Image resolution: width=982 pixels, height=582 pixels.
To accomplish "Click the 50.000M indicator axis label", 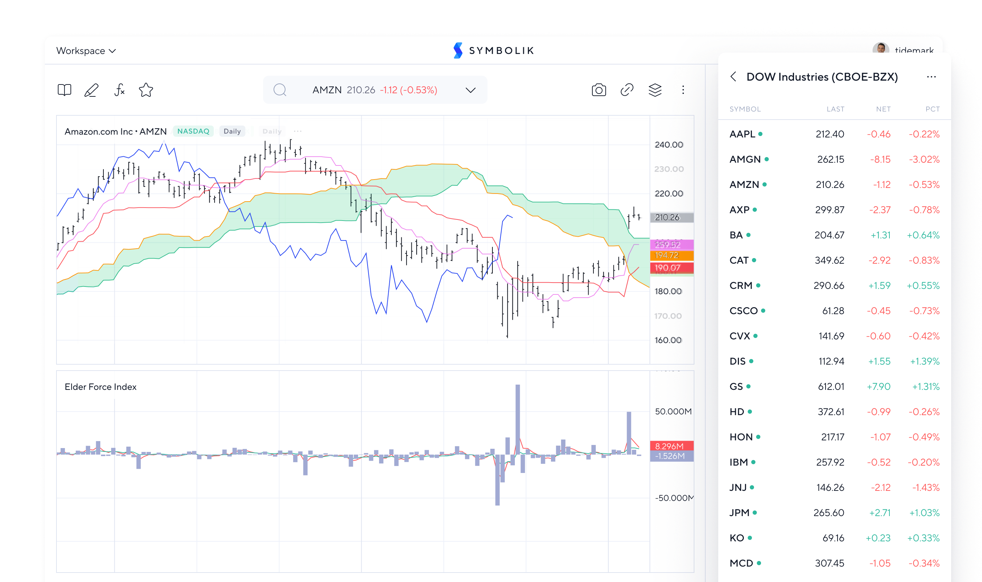I will pyautogui.click(x=673, y=411).
